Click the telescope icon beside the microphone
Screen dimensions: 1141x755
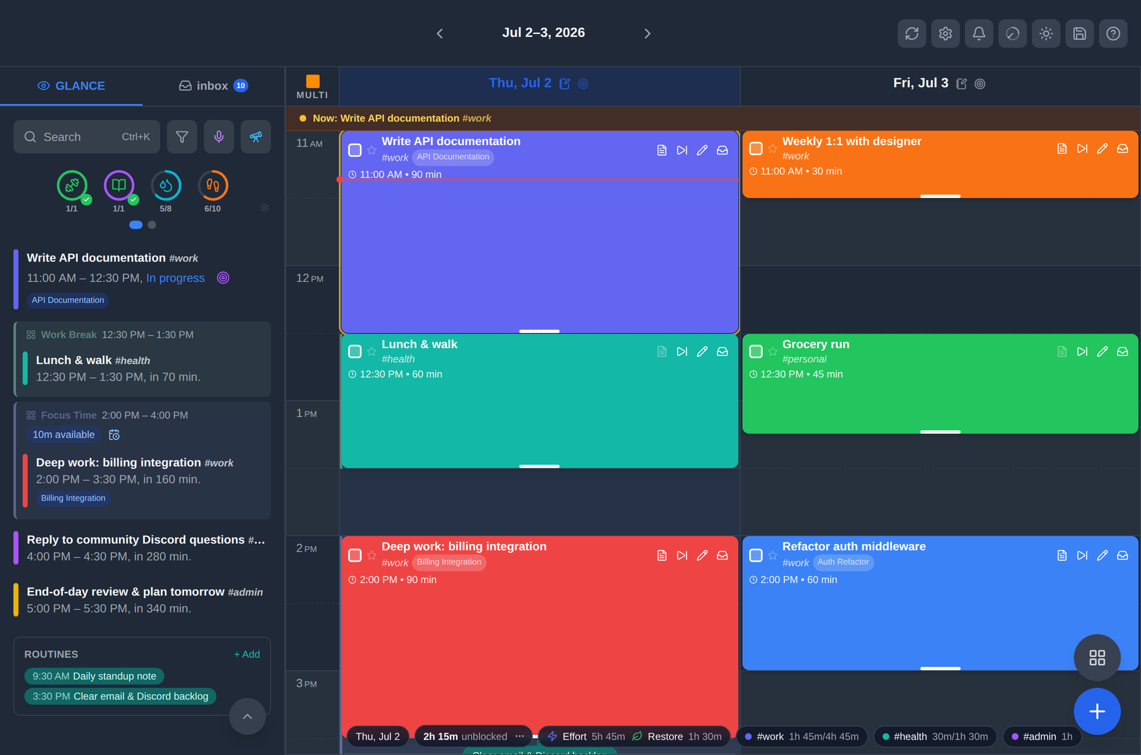tap(256, 137)
